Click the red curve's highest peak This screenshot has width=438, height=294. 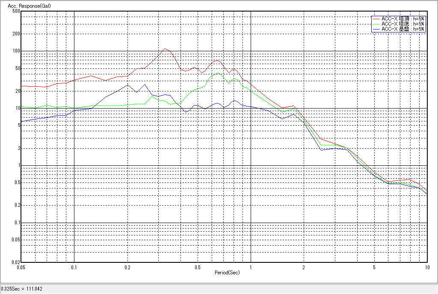coord(165,48)
